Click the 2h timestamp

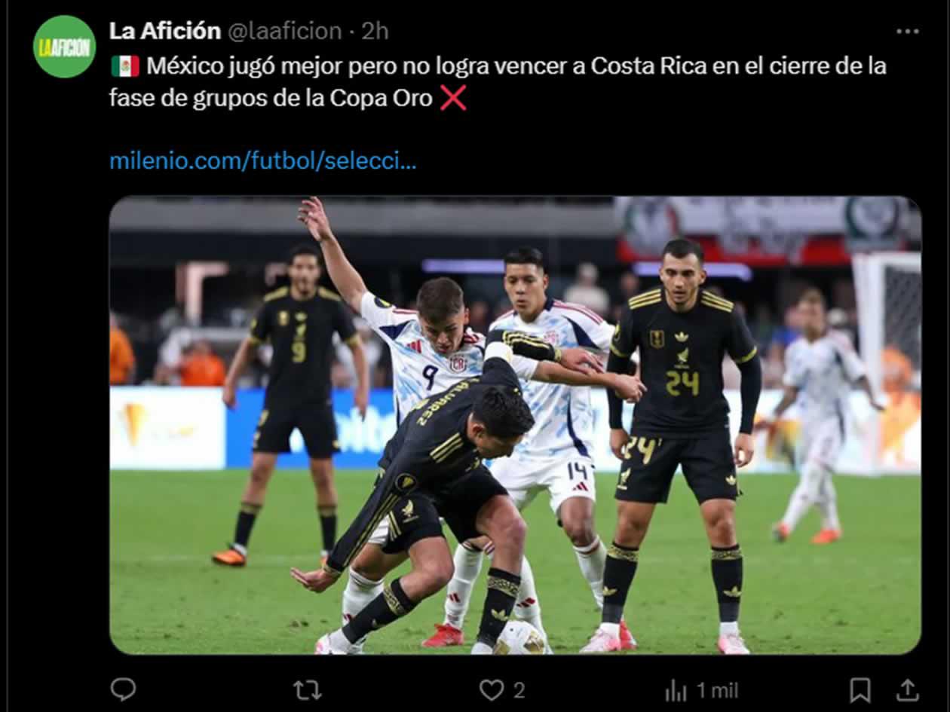(375, 31)
